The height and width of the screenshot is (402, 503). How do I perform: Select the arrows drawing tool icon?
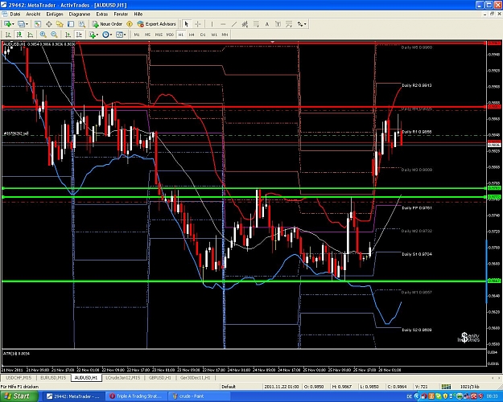[x=300, y=24]
